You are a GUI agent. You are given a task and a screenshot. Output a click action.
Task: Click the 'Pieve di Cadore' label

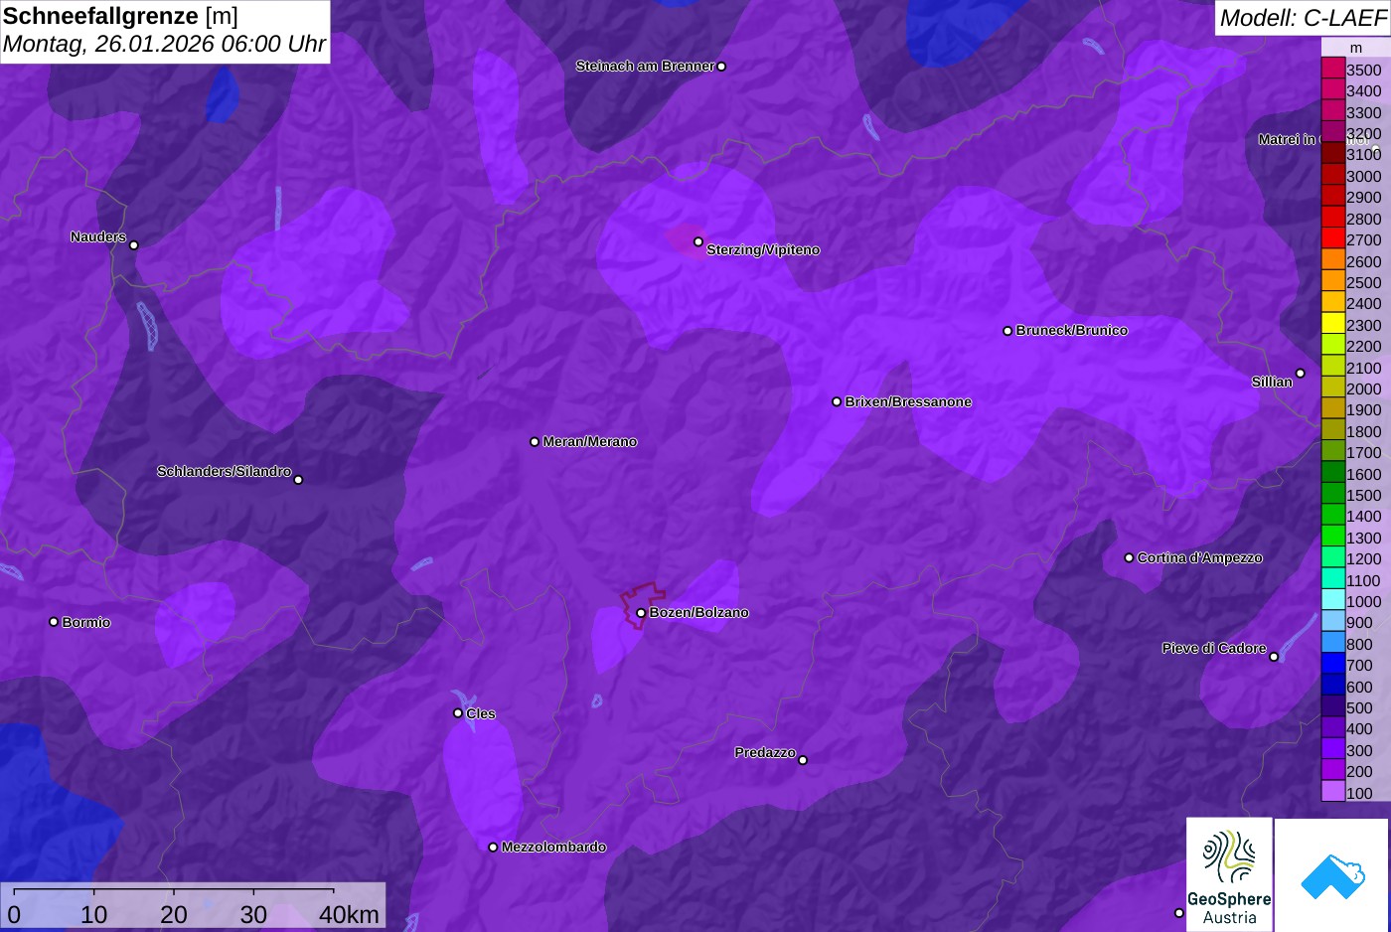[1214, 648]
